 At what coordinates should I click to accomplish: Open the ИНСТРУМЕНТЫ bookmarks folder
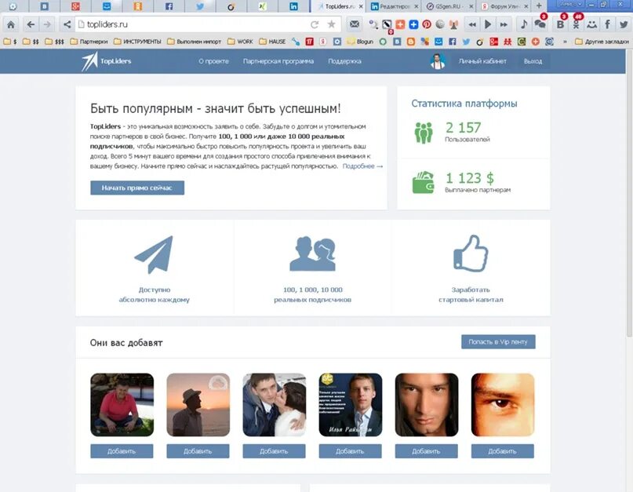coord(137,42)
